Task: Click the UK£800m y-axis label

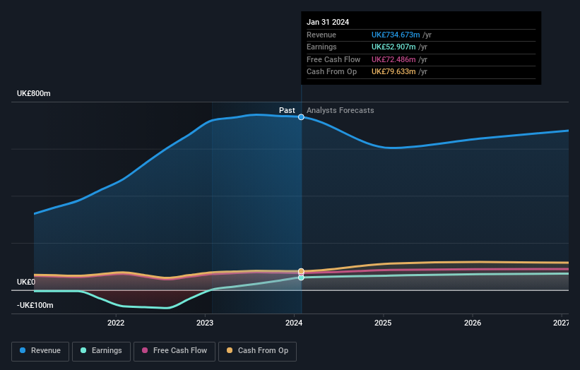Action: coord(34,93)
